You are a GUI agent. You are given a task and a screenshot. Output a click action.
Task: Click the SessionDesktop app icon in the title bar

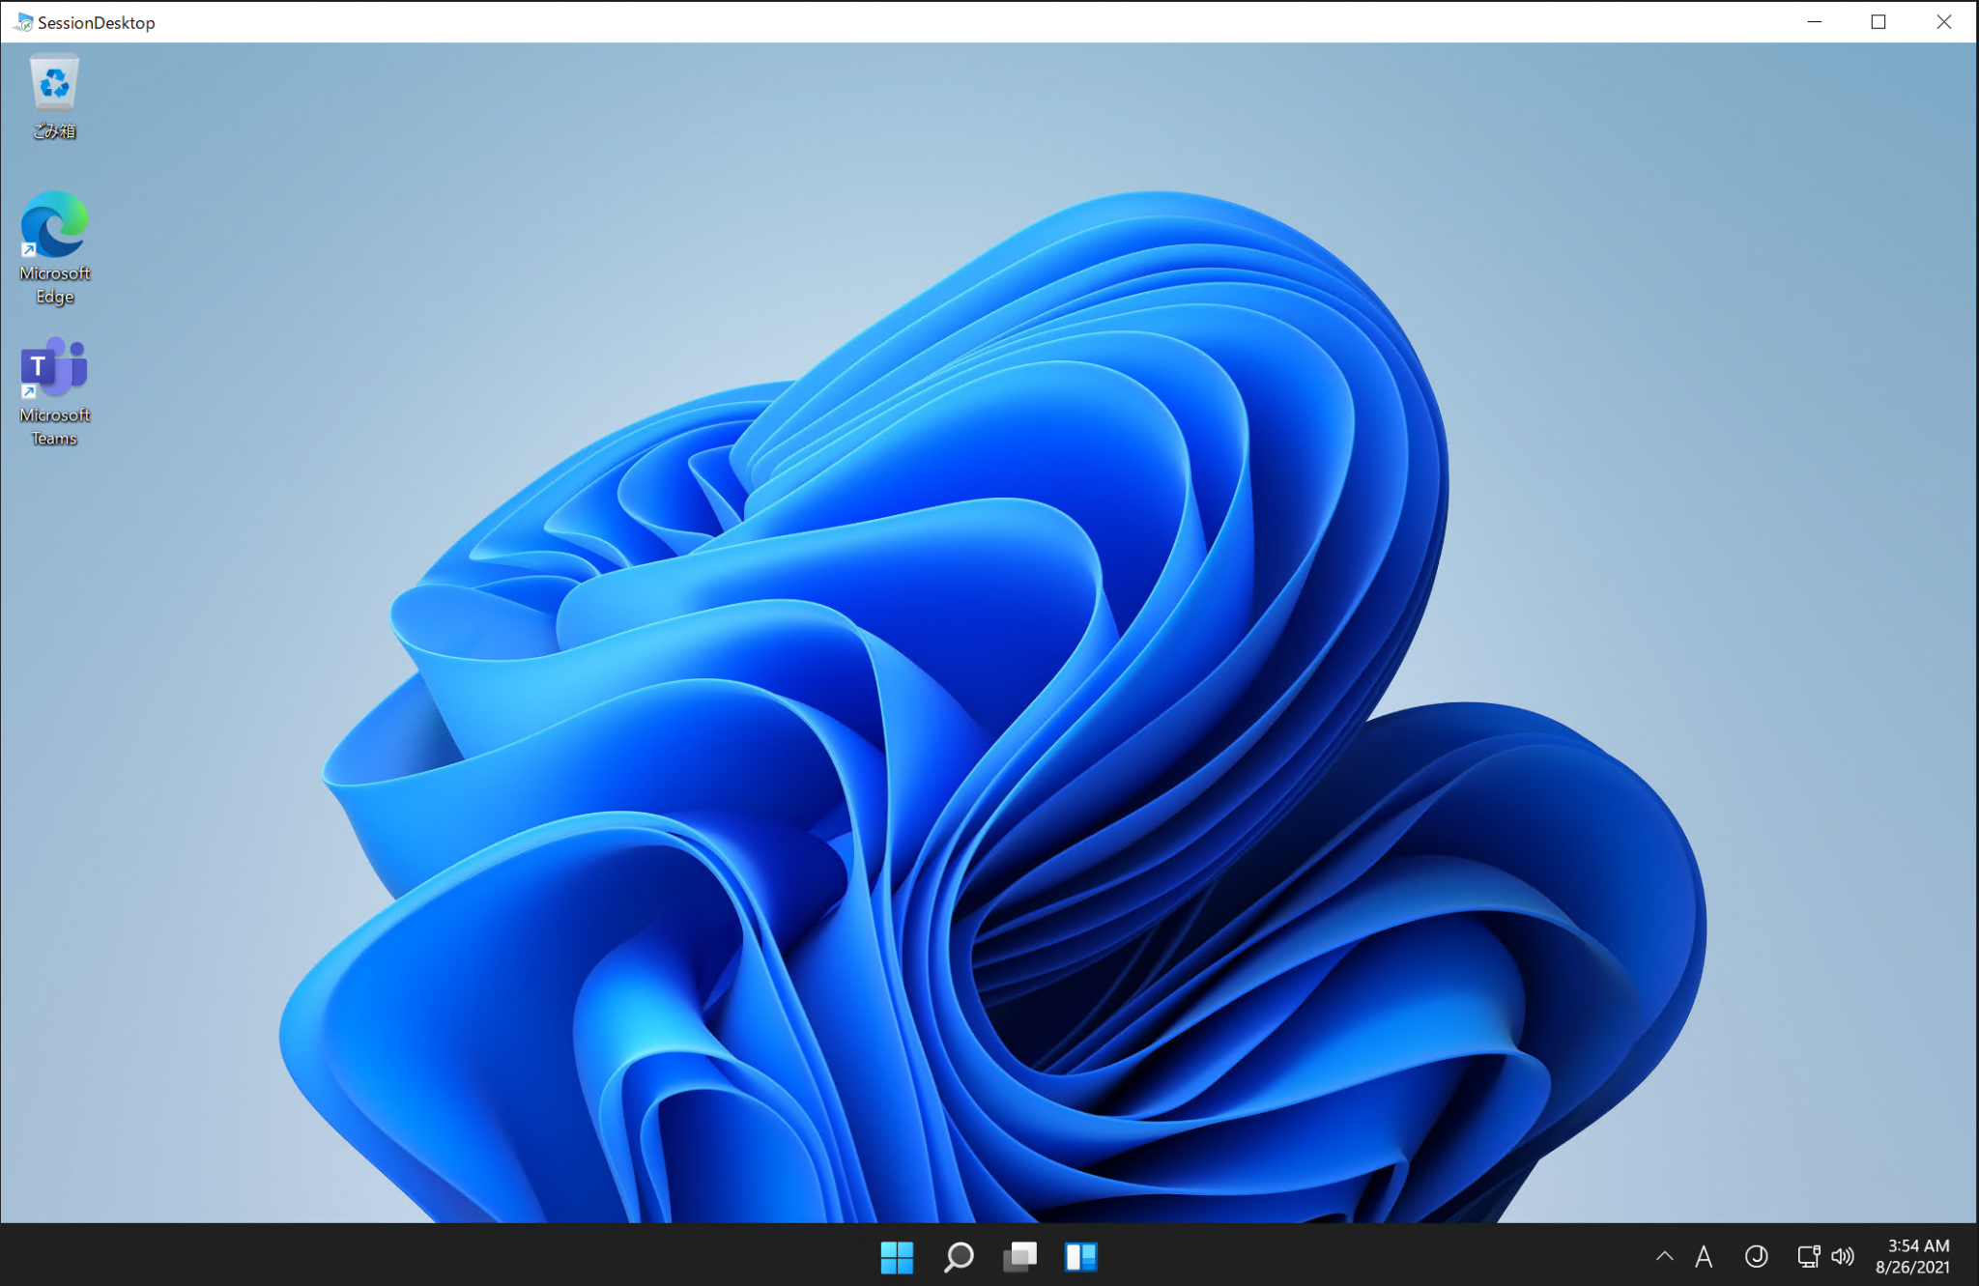tap(22, 21)
